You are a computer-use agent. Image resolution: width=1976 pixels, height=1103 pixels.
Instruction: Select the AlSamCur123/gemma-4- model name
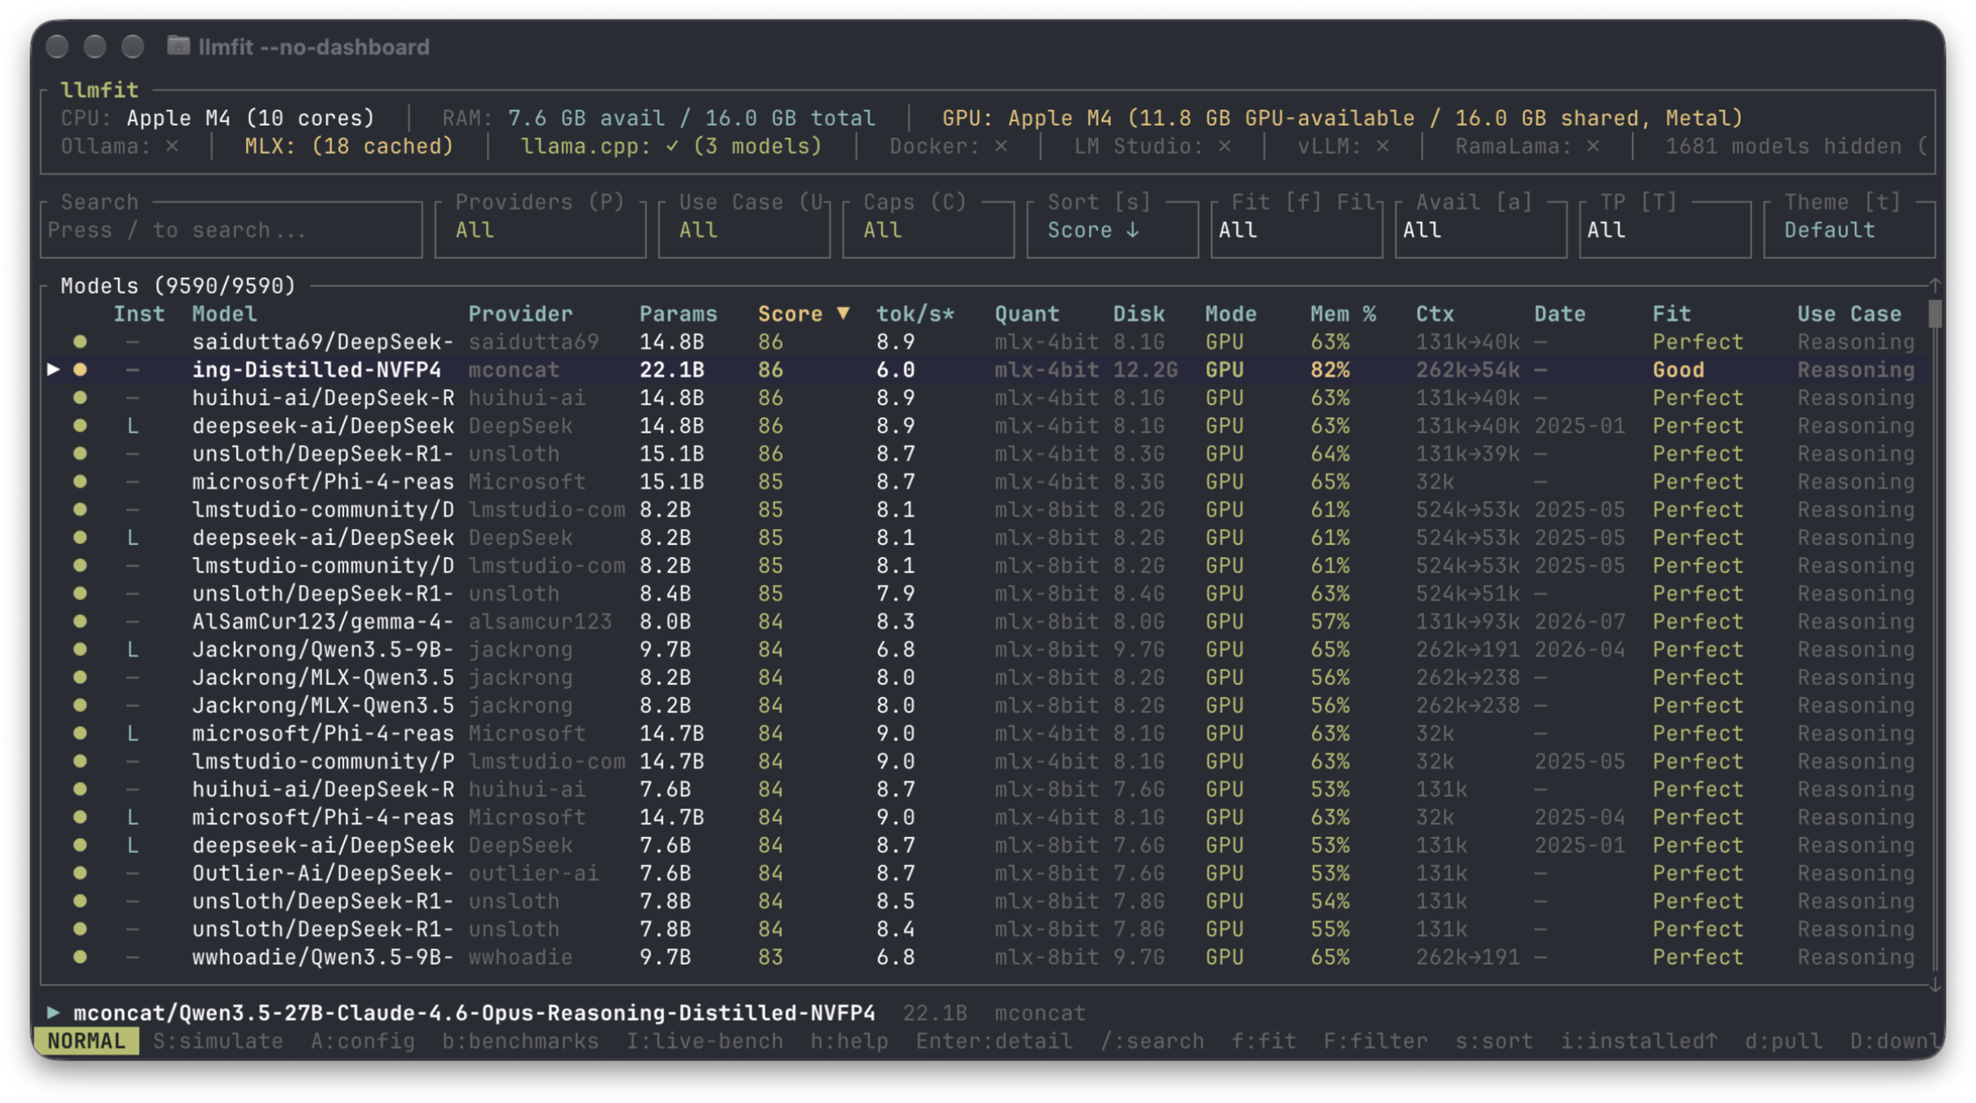tap(323, 622)
